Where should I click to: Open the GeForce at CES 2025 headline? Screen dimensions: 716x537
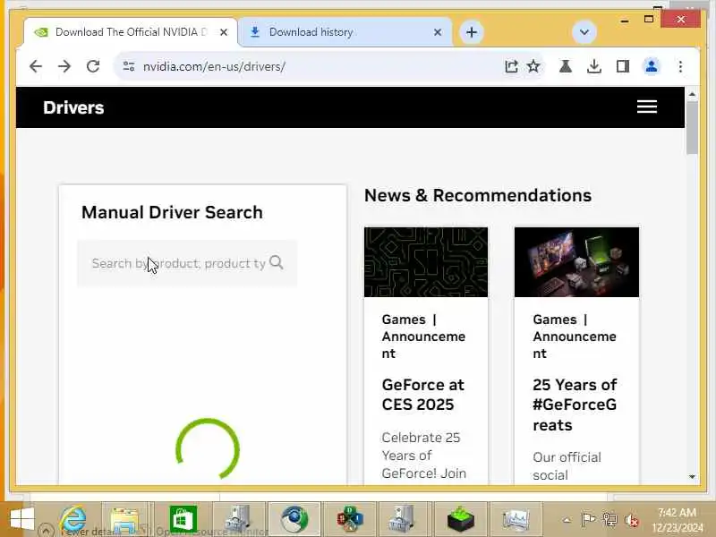tap(422, 395)
